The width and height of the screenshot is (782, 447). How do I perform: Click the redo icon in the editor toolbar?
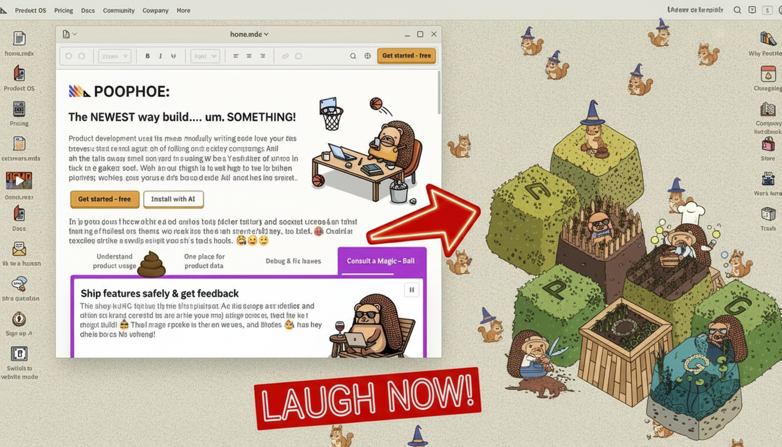81,56
